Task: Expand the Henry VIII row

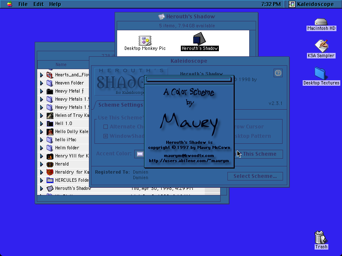Action: (41, 156)
